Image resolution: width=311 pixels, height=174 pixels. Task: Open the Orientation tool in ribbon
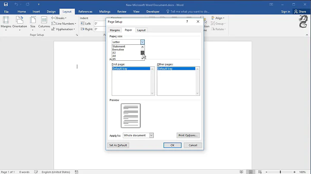click(19, 24)
